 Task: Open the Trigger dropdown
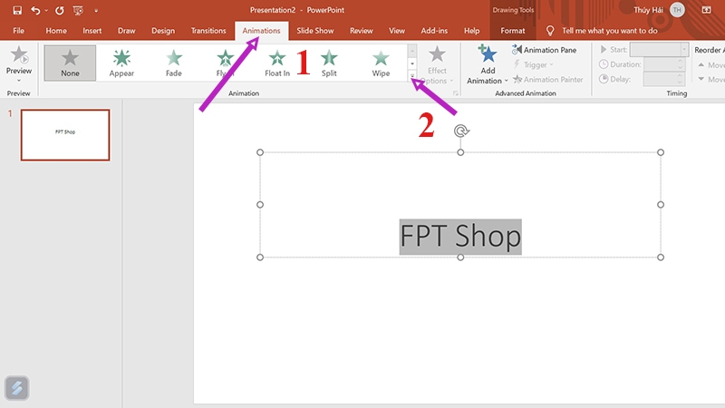(x=533, y=64)
